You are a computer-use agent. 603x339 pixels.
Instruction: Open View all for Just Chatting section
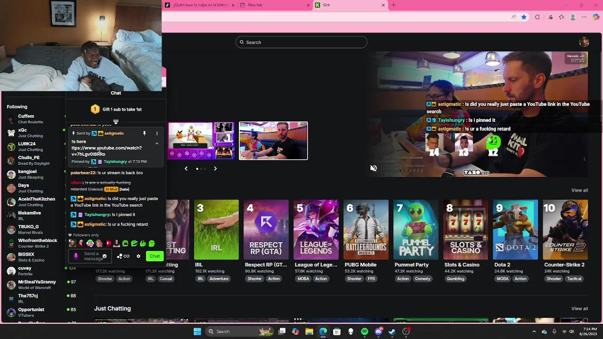(x=579, y=309)
